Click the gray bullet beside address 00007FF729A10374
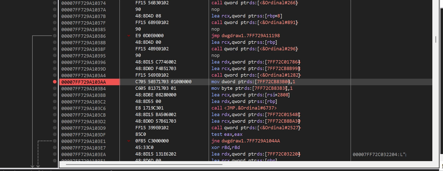The image size is (443, 171). [x=54, y=3]
